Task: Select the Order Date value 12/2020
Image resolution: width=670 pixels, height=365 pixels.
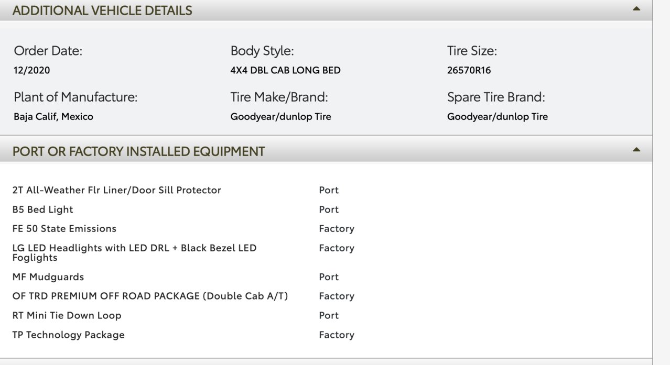Action: click(x=32, y=70)
